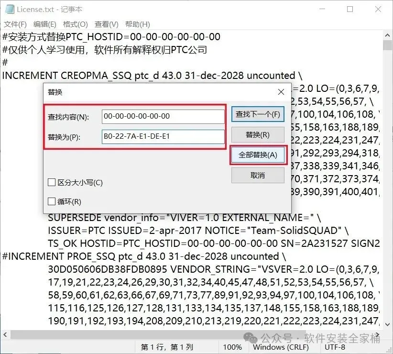This screenshot has height=354, width=393.
Task: Click the TS_OK HOSTID=PTC_HOSTID line
Action: [214, 243]
